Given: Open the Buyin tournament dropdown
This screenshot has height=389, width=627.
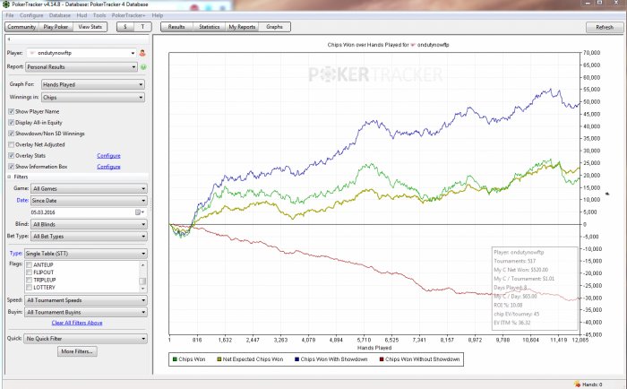Looking at the screenshot, I should click(86, 312).
